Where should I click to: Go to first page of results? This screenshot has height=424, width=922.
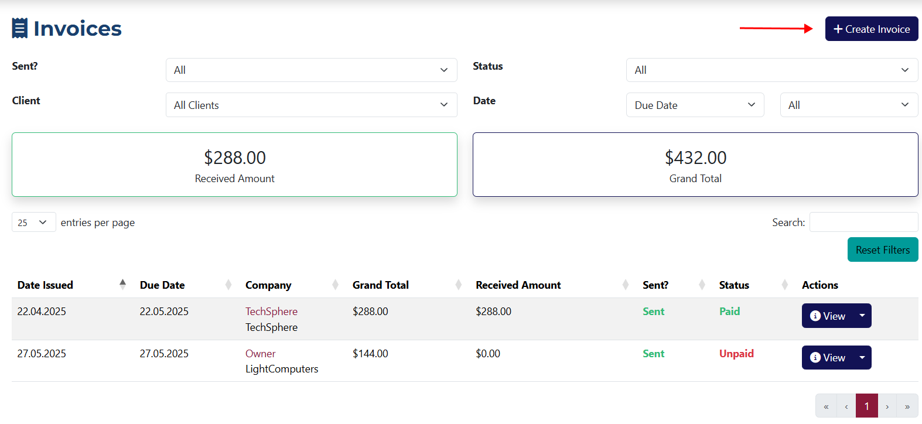826,406
